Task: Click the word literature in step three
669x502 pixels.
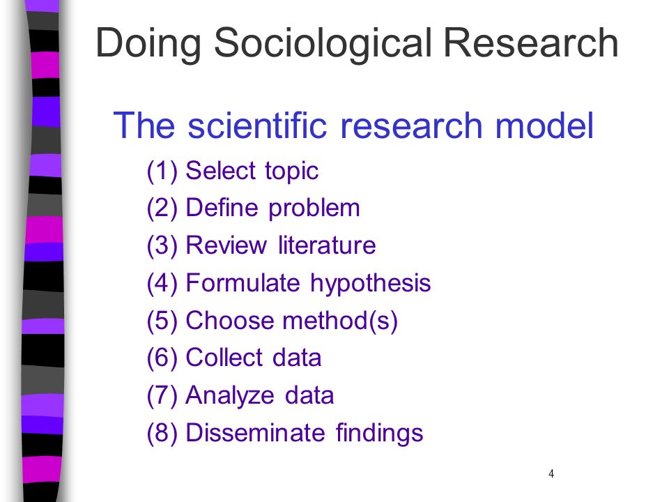Action: click(x=327, y=246)
